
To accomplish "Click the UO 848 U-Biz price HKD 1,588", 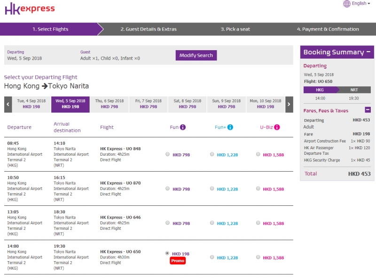I will tap(274, 155).
